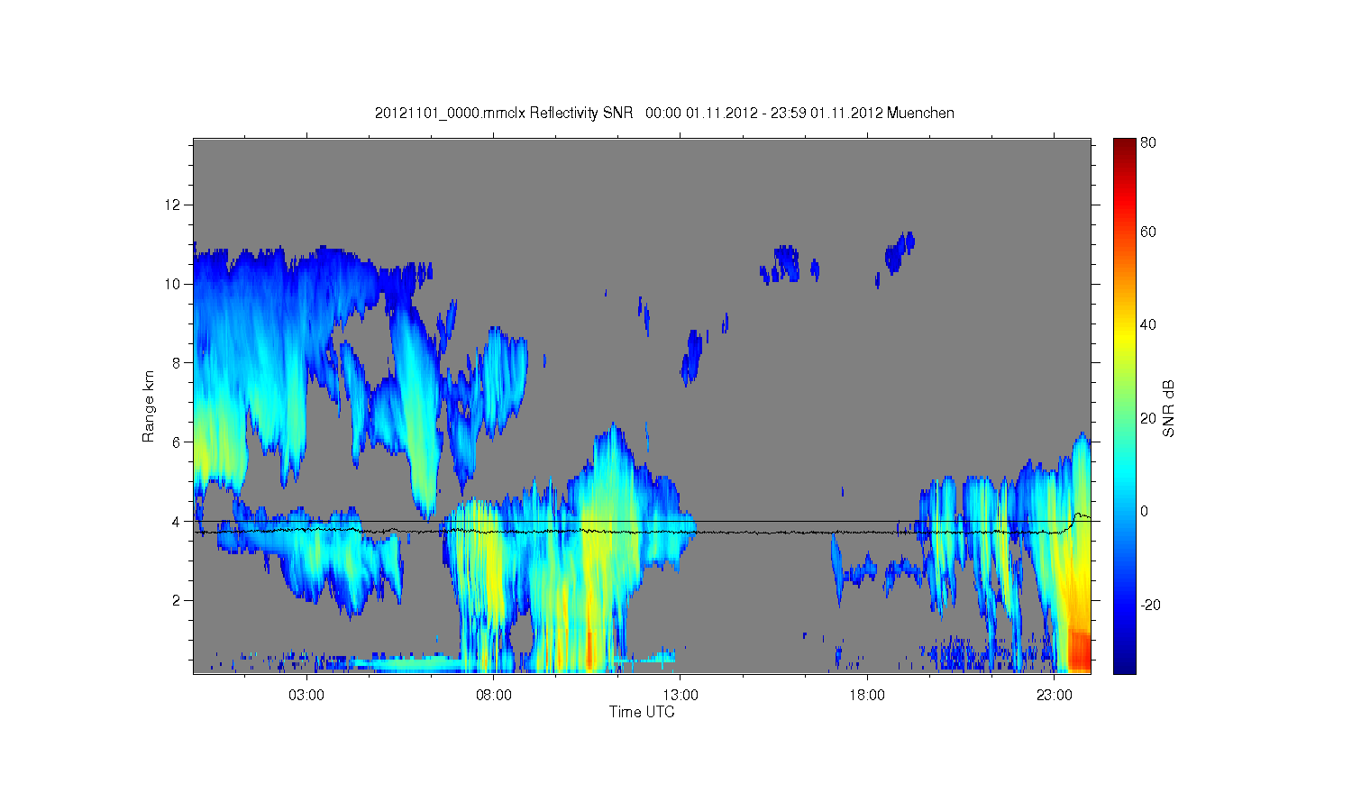The height and width of the screenshot is (811, 1352).
Task: Select the 13:00 time tick label
Action: tap(681, 696)
